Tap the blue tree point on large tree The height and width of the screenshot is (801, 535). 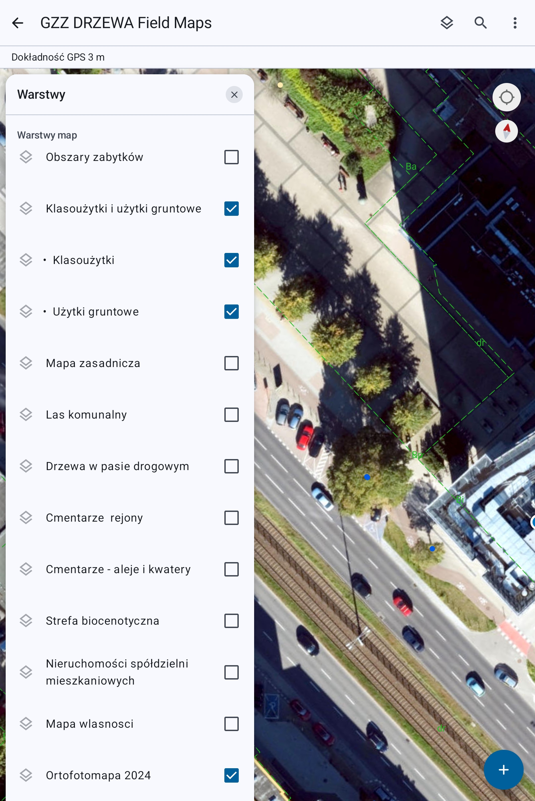point(367,477)
